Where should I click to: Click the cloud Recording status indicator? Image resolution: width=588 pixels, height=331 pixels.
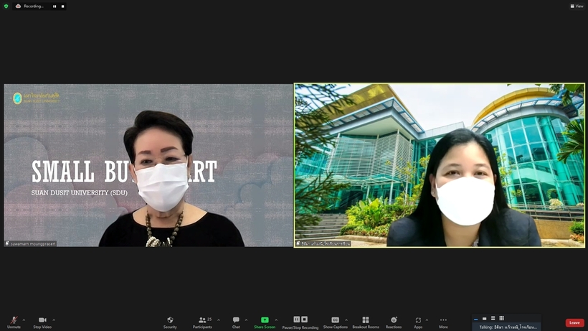pyautogui.click(x=29, y=6)
